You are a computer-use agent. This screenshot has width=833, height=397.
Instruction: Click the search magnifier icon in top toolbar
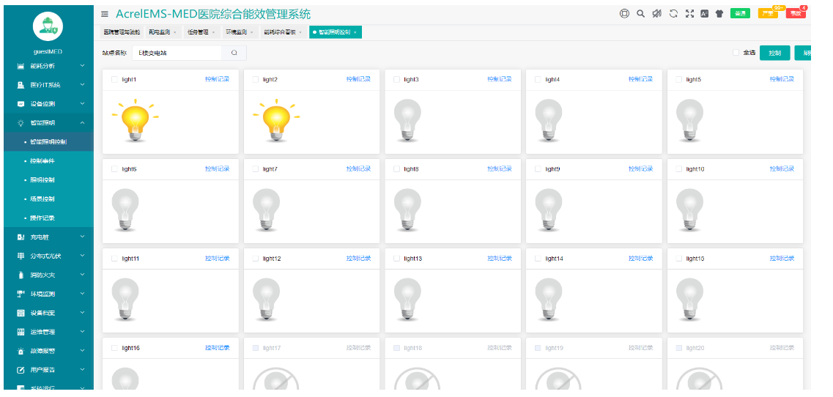(640, 13)
